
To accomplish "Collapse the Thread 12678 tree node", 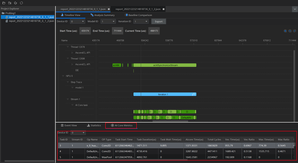I will click(x=68, y=47).
